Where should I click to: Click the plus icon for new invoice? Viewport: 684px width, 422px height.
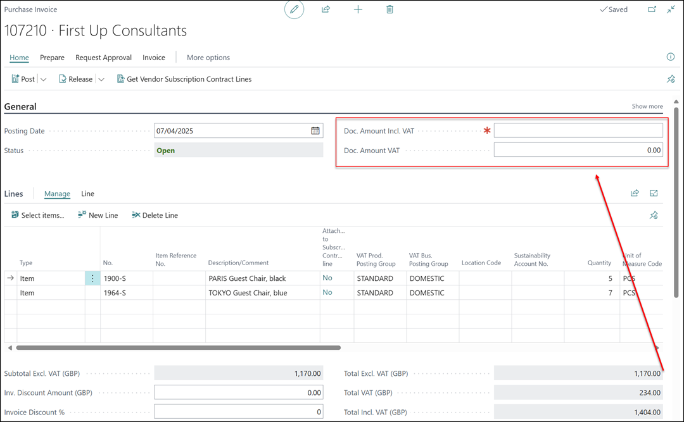click(x=358, y=9)
